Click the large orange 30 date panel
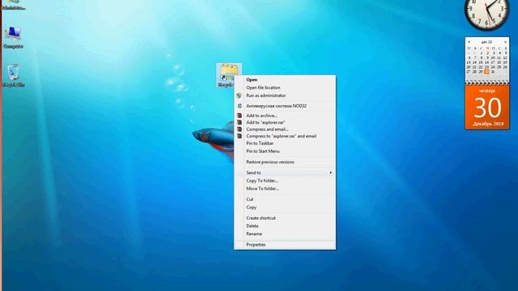Image resolution: width=518 pixels, height=291 pixels. (x=487, y=107)
